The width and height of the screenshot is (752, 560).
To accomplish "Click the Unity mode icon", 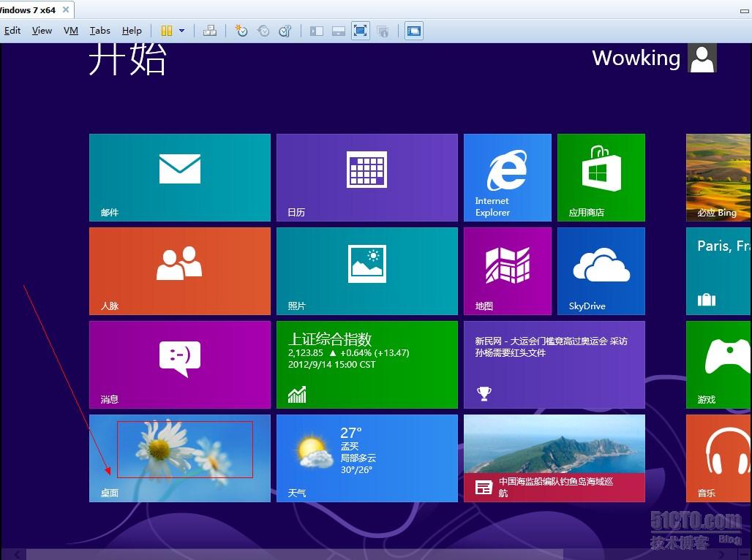I will pos(383,31).
